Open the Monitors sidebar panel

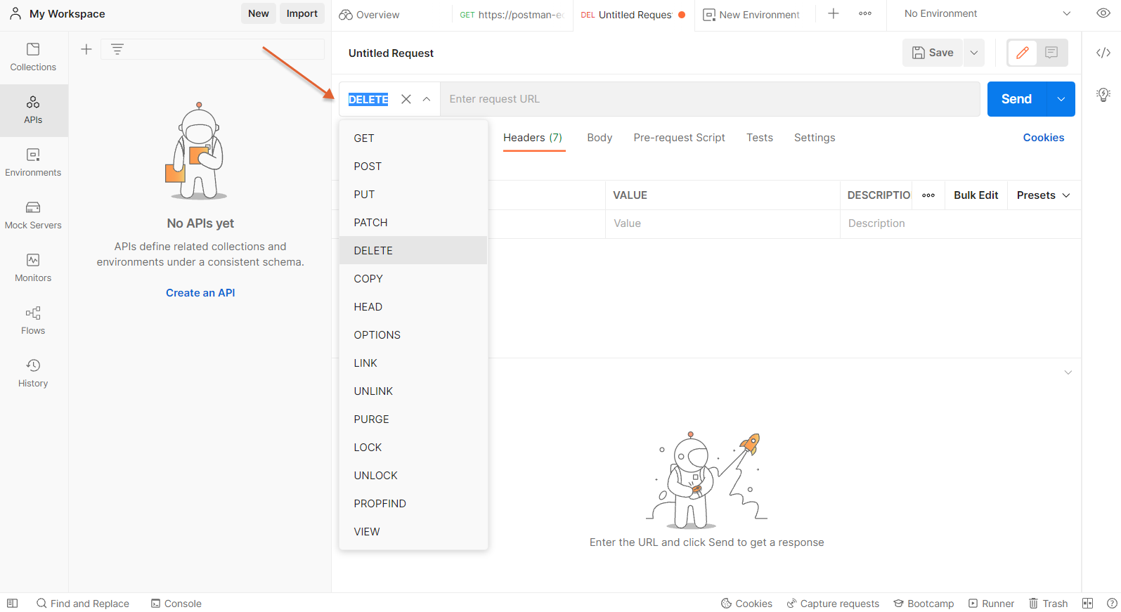pyautogui.click(x=33, y=268)
